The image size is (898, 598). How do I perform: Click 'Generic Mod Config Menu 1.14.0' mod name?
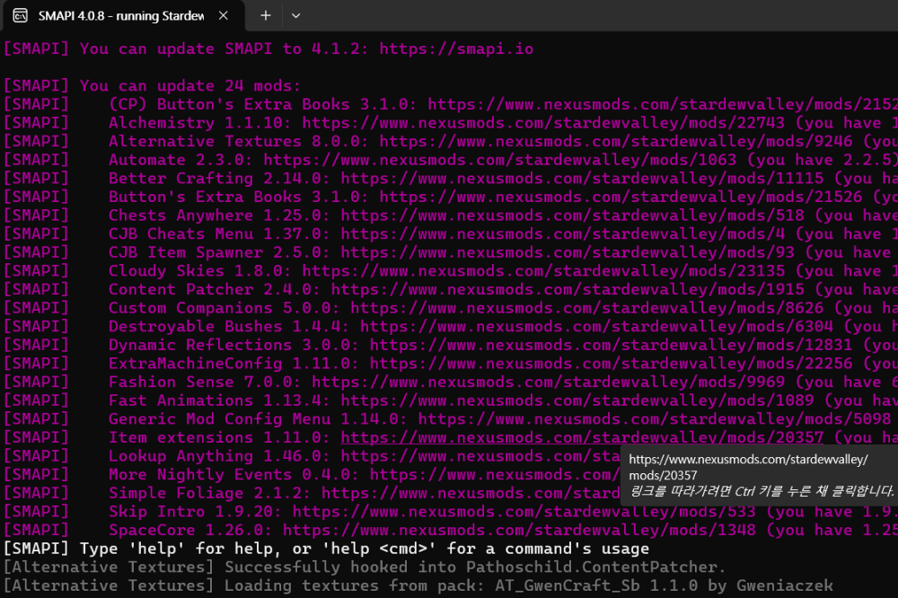click(259, 418)
